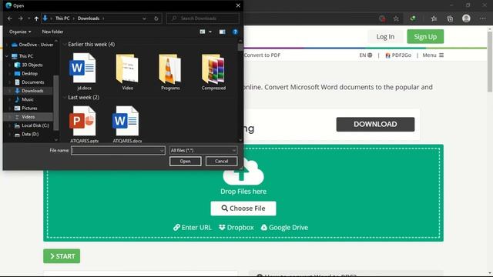Screen dimensions: 493x277
Task: Open the Video folder icon
Action: pos(127,72)
